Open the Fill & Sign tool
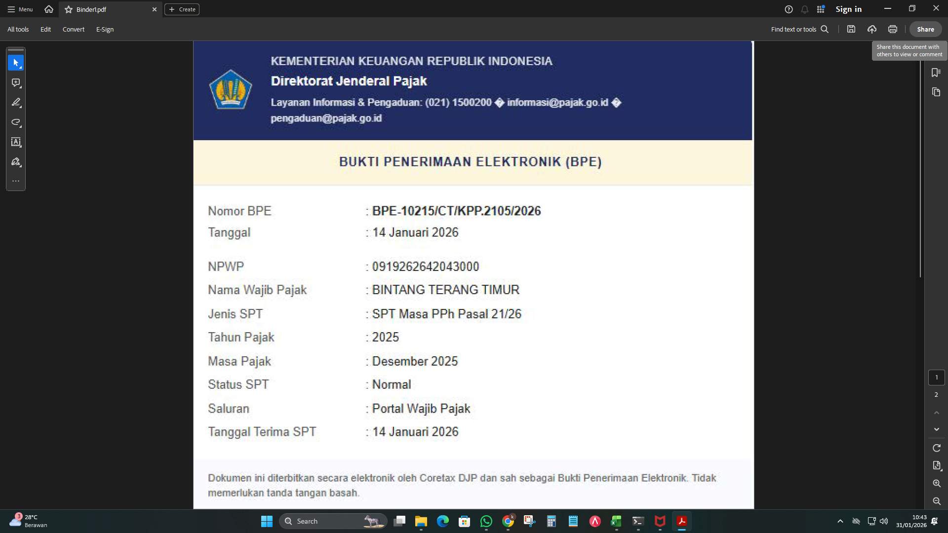This screenshot has height=533, width=948. tap(15, 162)
